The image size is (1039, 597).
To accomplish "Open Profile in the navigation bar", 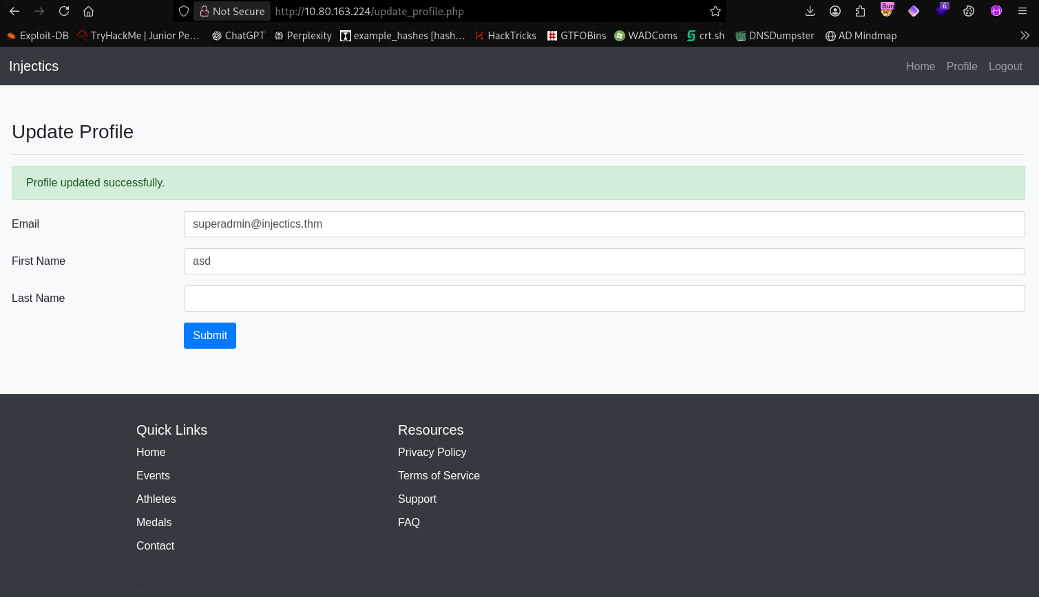I will point(961,66).
